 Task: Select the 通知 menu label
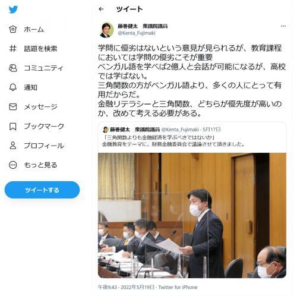tap(30, 87)
